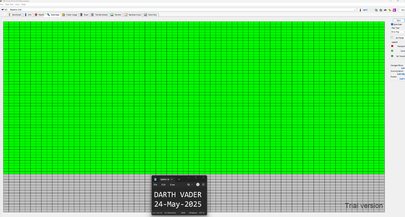Click the Windows line ending indicator
This screenshot has height=217, width=405.
pyautogui.click(x=193, y=213)
